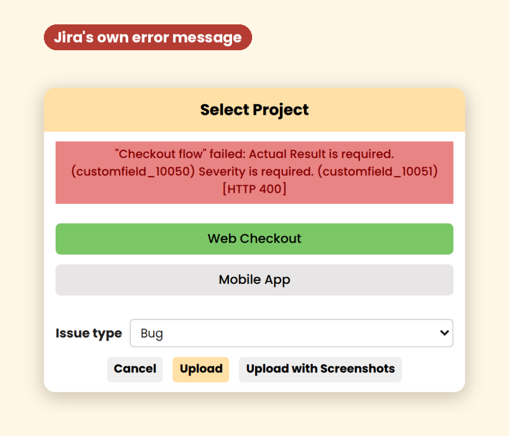Choose the Mobile App project

254,279
